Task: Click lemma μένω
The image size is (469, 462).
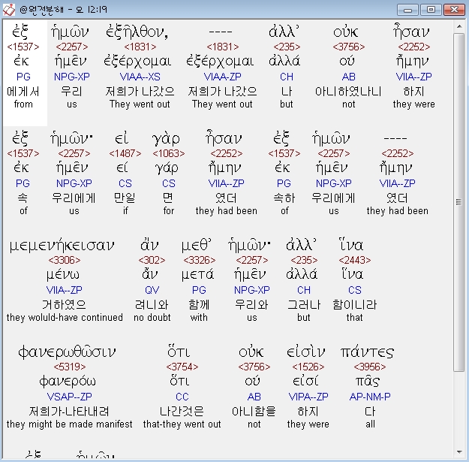Action: click(x=63, y=274)
